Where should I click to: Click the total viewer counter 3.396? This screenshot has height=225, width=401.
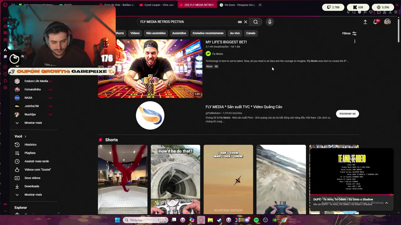pos(383,7)
